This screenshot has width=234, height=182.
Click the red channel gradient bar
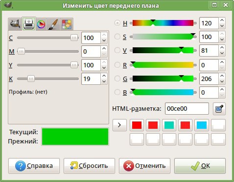point(163,65)
